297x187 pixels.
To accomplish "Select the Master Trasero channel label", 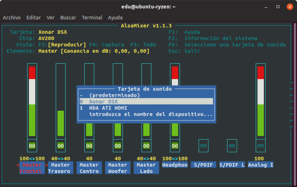I will (x=61, y=168).
